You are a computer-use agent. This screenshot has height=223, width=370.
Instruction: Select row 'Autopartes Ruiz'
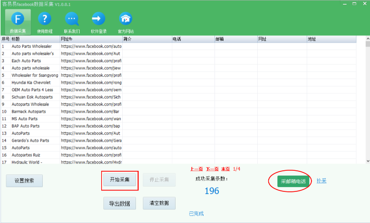pos(178,155)
